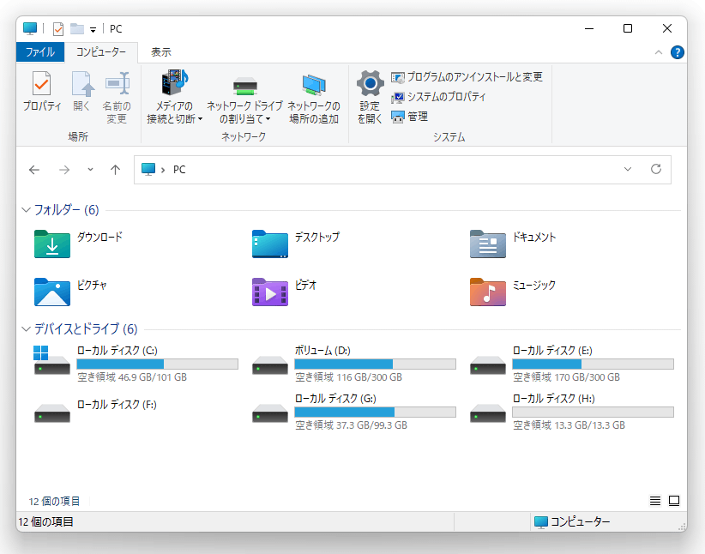Open the ファイル tab
The width and height of the screenshot is (705, 554).
[40, 52]
